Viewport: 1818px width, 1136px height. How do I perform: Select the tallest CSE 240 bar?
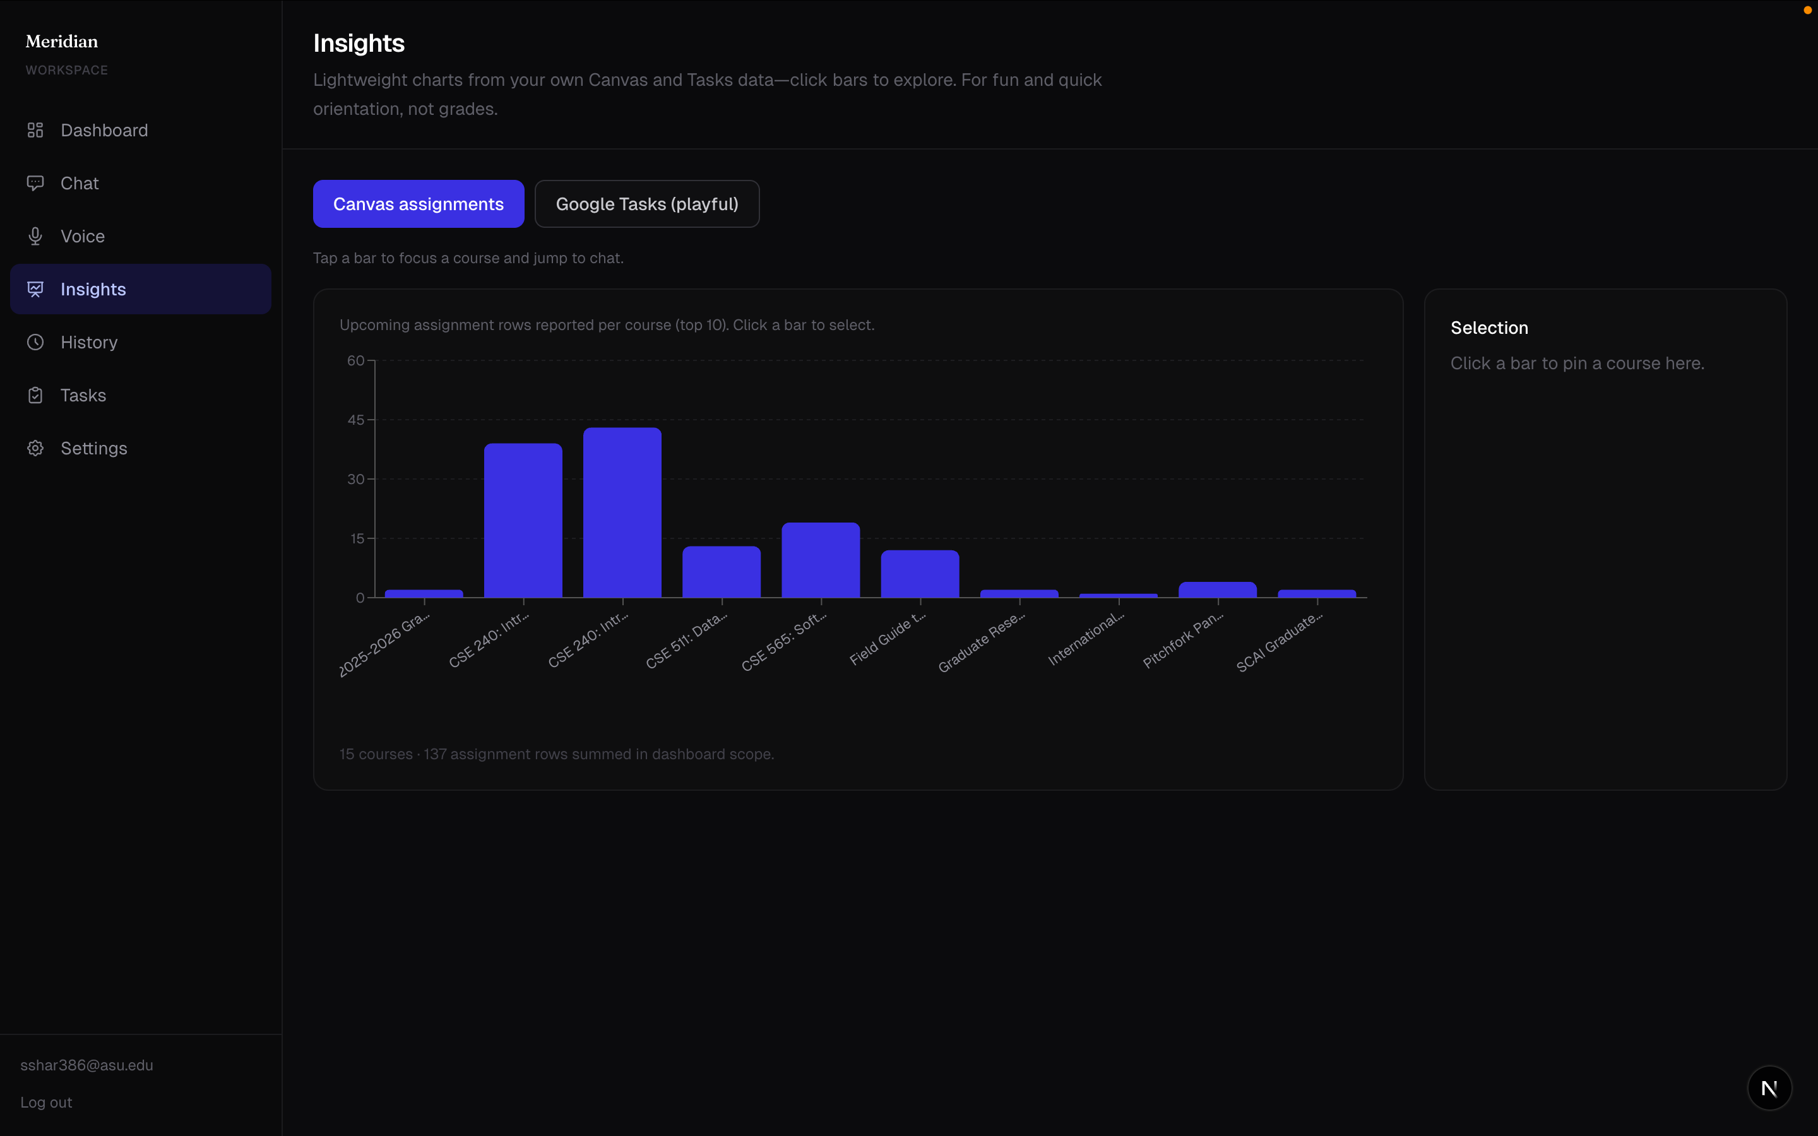[622, 512]
